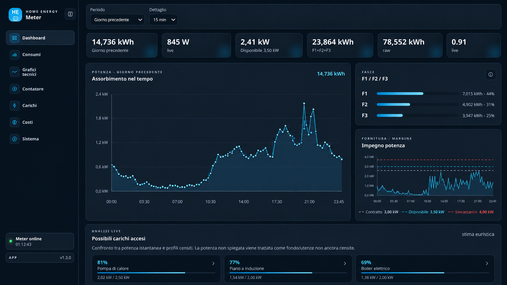Click the Sovraccarico 4,00 kW legend entry
507x285 pixels.
click(x=471, y=212)
